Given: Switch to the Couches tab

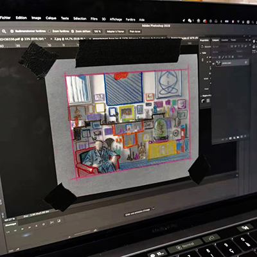Looking at the screenshot, I should coord(225,40).
